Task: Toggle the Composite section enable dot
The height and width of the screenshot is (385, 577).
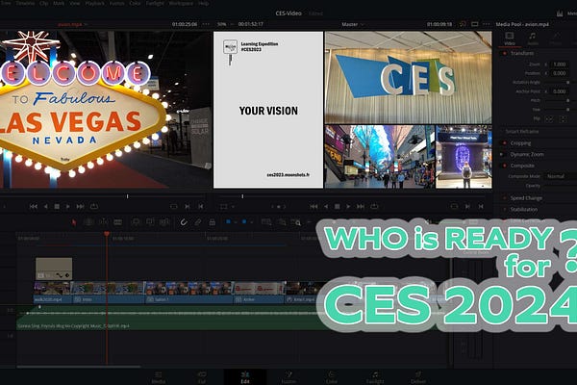Action: (505, 166)
